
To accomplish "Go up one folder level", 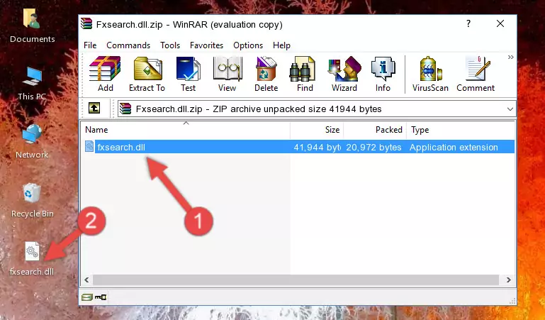I will point(94,108).
